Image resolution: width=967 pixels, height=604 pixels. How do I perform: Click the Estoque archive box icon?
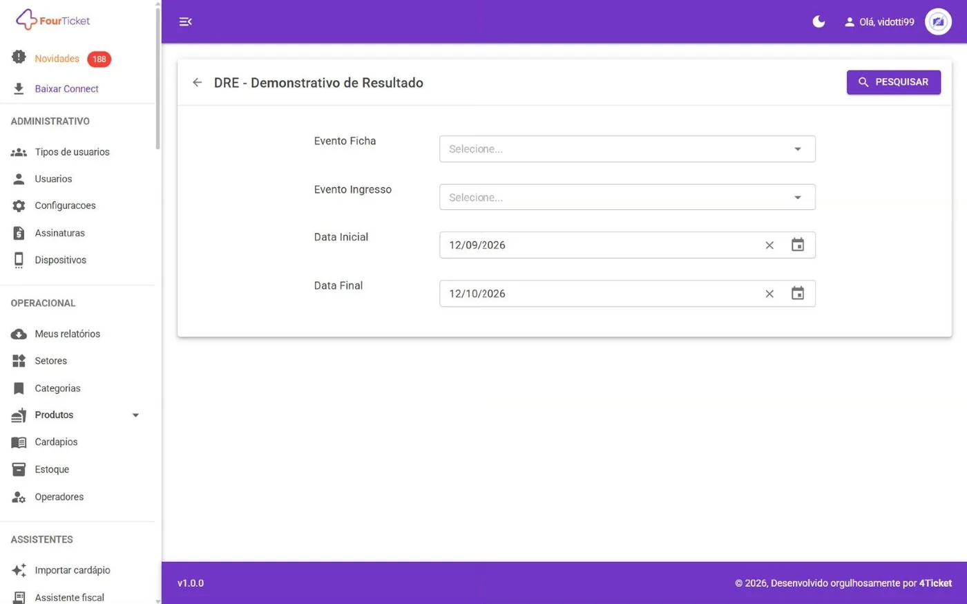19,469
